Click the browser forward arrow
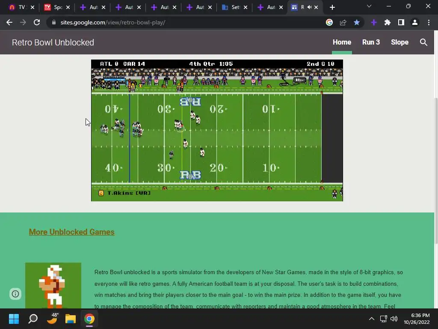 23,22
